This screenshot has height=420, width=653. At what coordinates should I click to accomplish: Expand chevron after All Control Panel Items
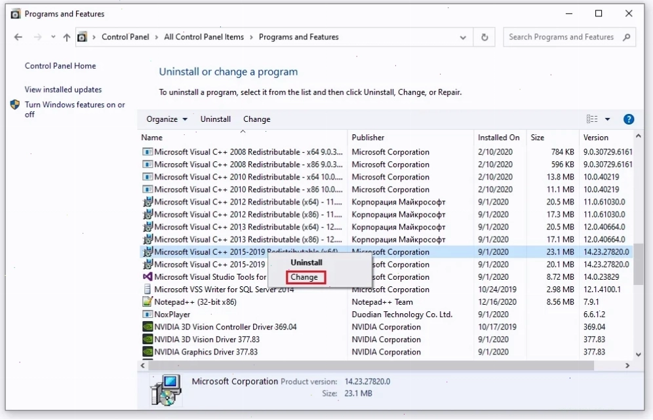click(x=252, y=37)
